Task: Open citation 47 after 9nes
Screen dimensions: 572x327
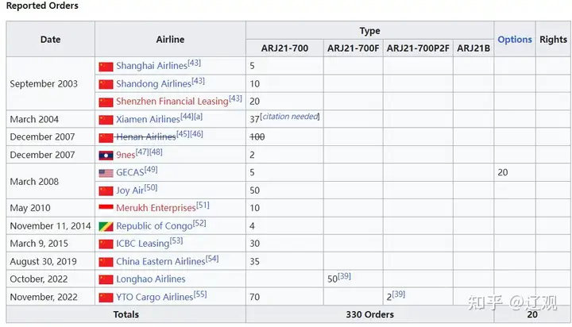Action: (142, 152)
